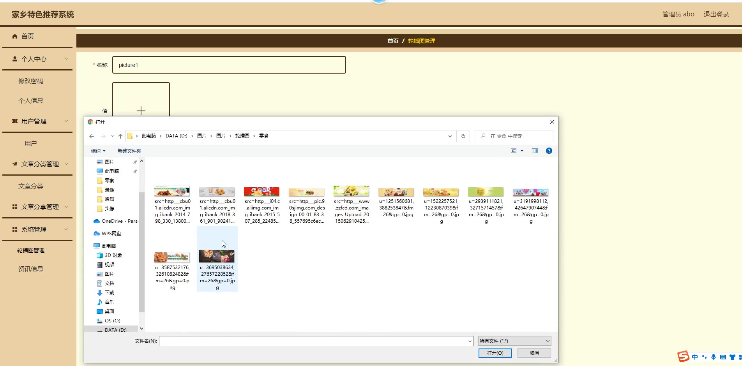742x366 pixels.
Task: Open the Sogou soft keyboard icon
Action: coord(723,357)
